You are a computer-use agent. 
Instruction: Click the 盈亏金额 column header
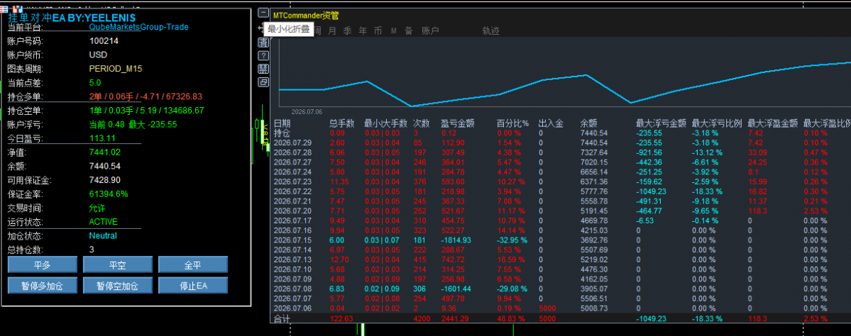point(458,123)
